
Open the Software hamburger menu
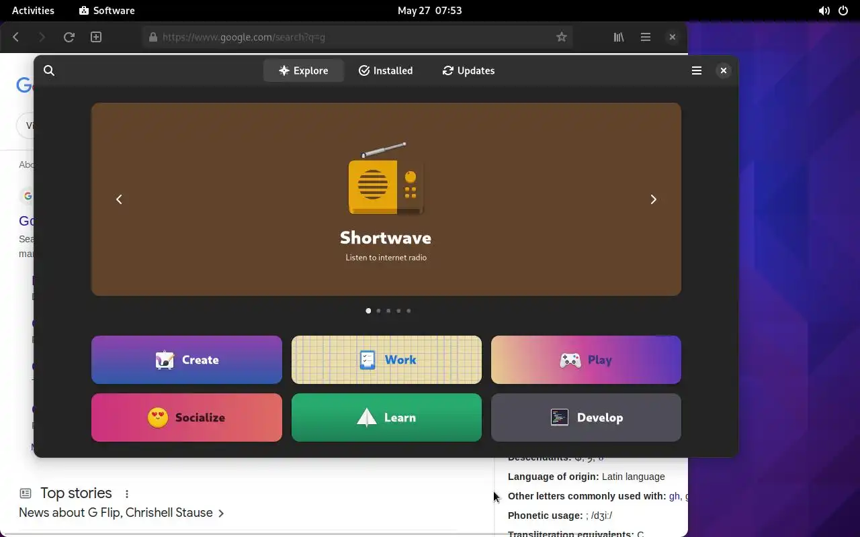pos(697,70)
